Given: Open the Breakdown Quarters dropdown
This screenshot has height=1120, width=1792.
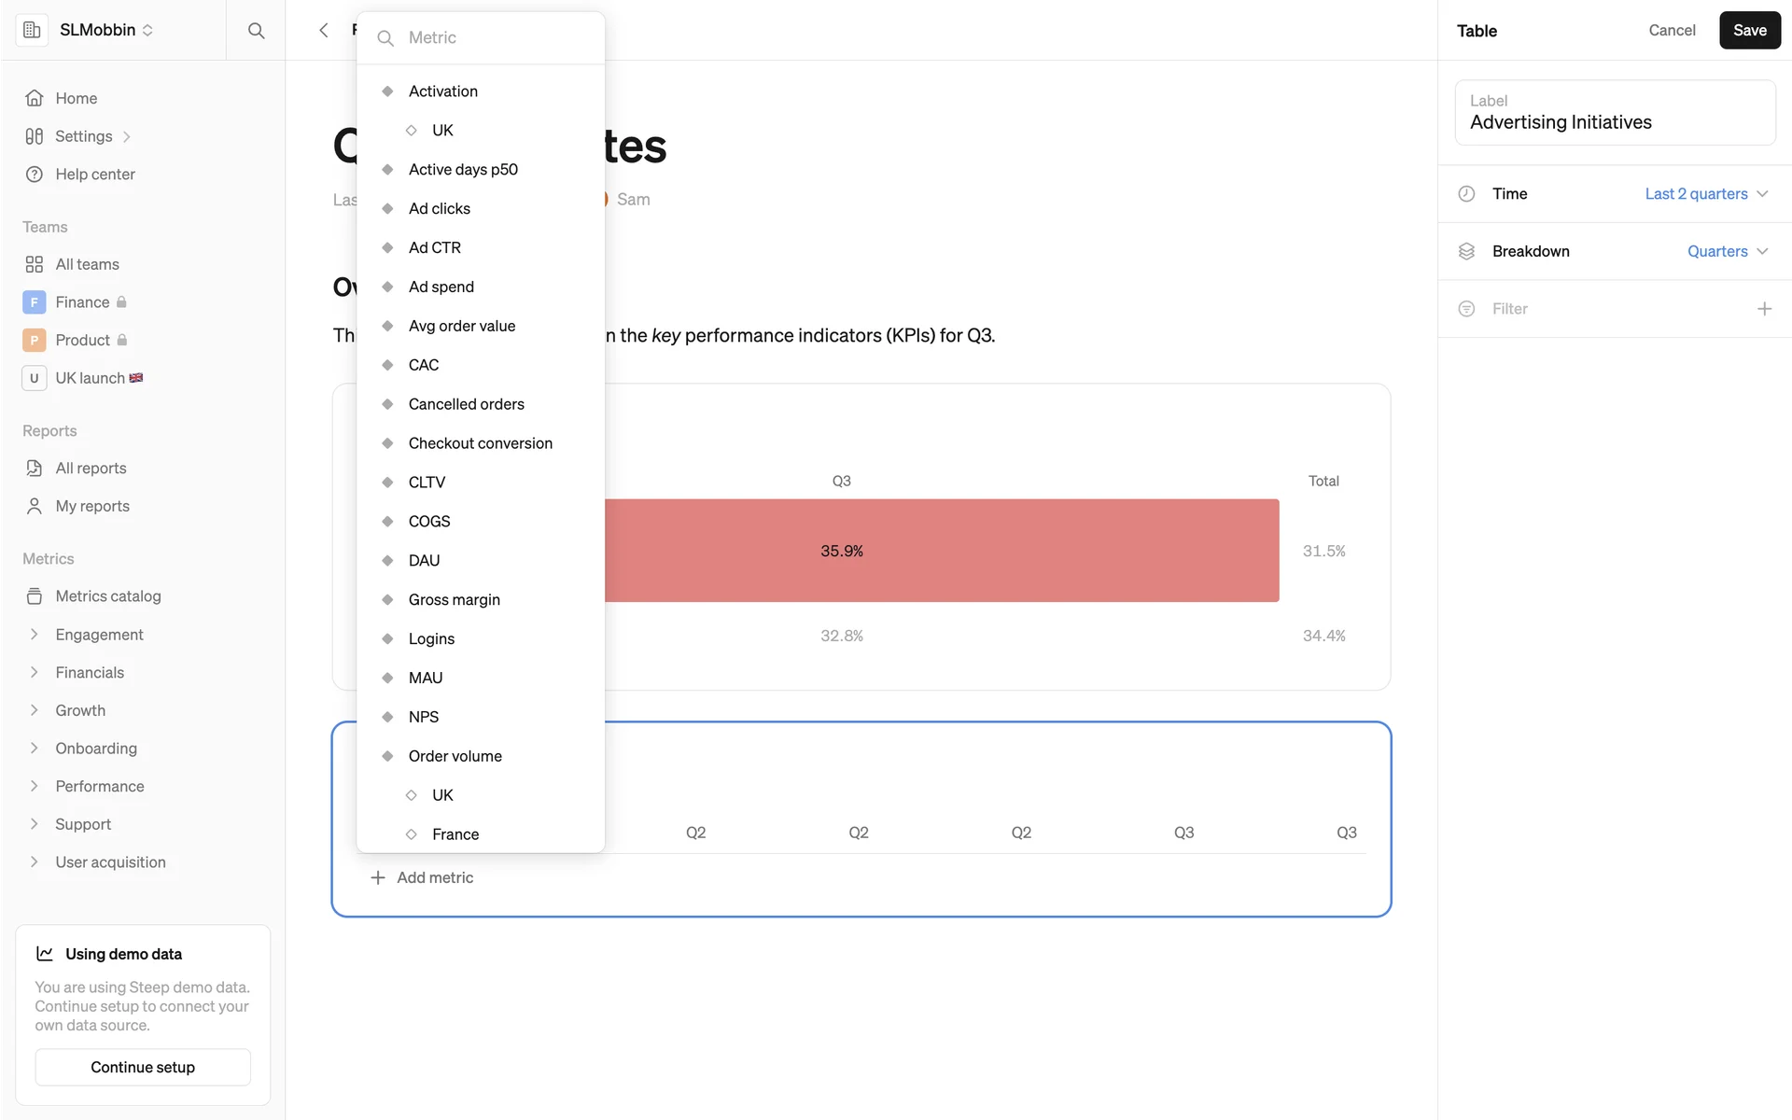Looking at the screenshot, I should coord(1727,251).
